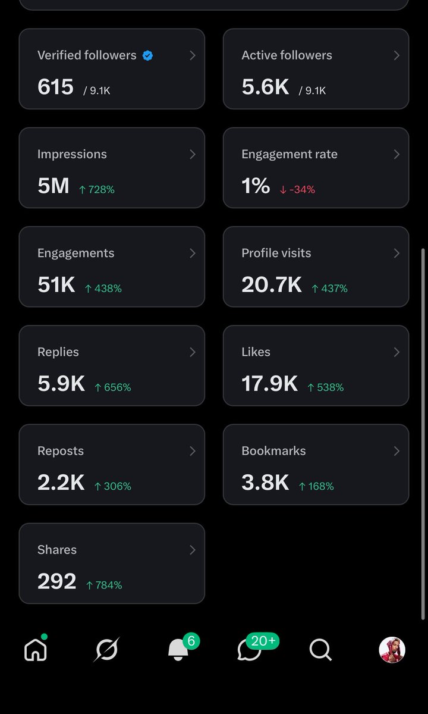Open the Reposts 2.2K card
Viewport: 428px width, 714px height.
click(x=112, y=464)
